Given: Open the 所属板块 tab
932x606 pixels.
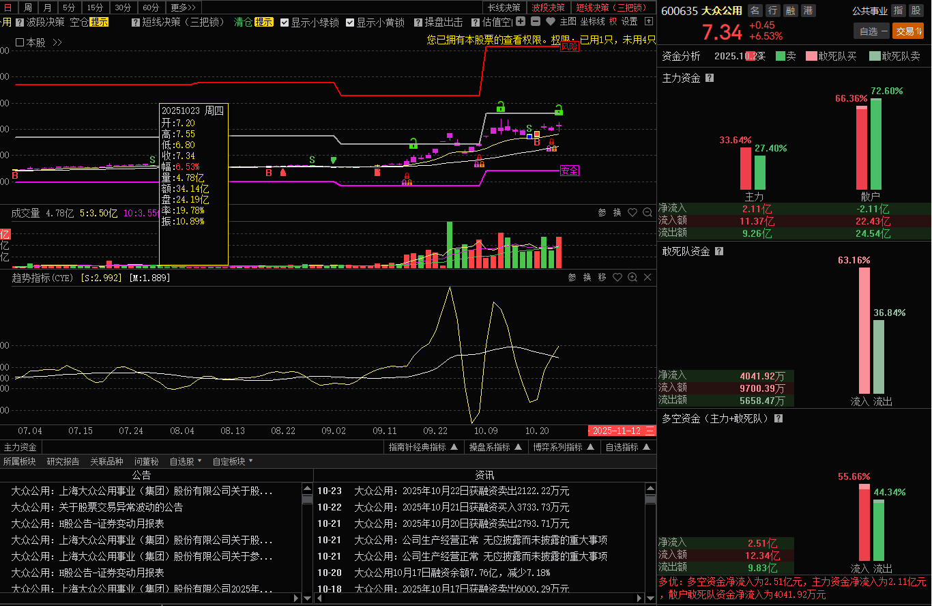Looking at the screenshot, I should pyautogui.click(x=19, y=461).
